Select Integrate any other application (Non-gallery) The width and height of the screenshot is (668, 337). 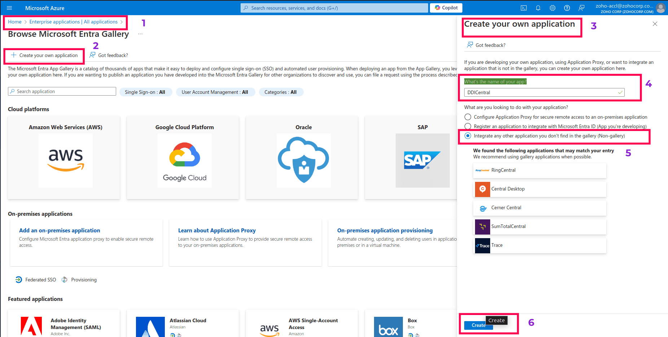tap(468, 136)
